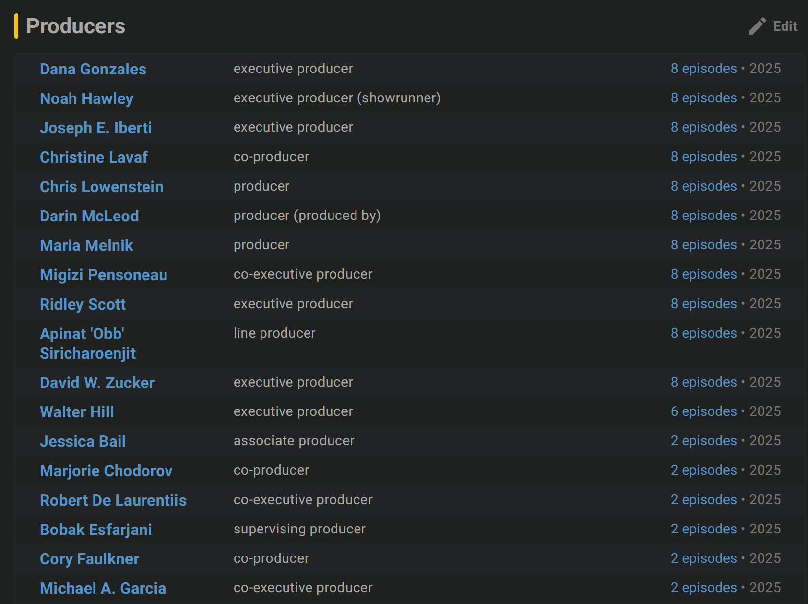Click Marjorie Chodorov's name link
The height and width of the screenshot is (604, 808).
point(106,471)
